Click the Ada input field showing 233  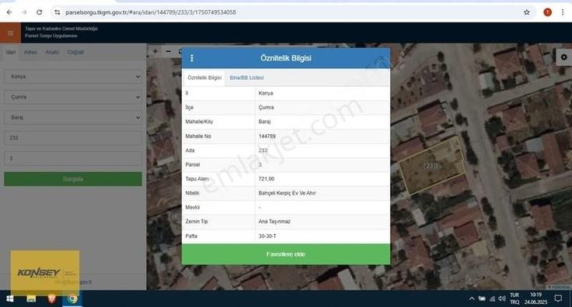pyautogui.click(x=73, y=138)
